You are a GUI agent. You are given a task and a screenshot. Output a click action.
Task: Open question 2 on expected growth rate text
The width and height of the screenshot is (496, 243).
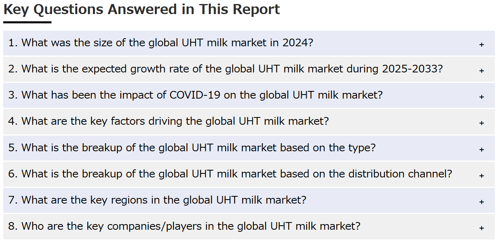(x=225, y=69)
